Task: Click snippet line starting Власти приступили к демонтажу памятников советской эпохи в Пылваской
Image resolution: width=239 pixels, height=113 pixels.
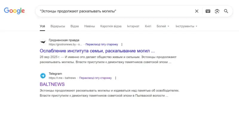Action: (104, 96)
